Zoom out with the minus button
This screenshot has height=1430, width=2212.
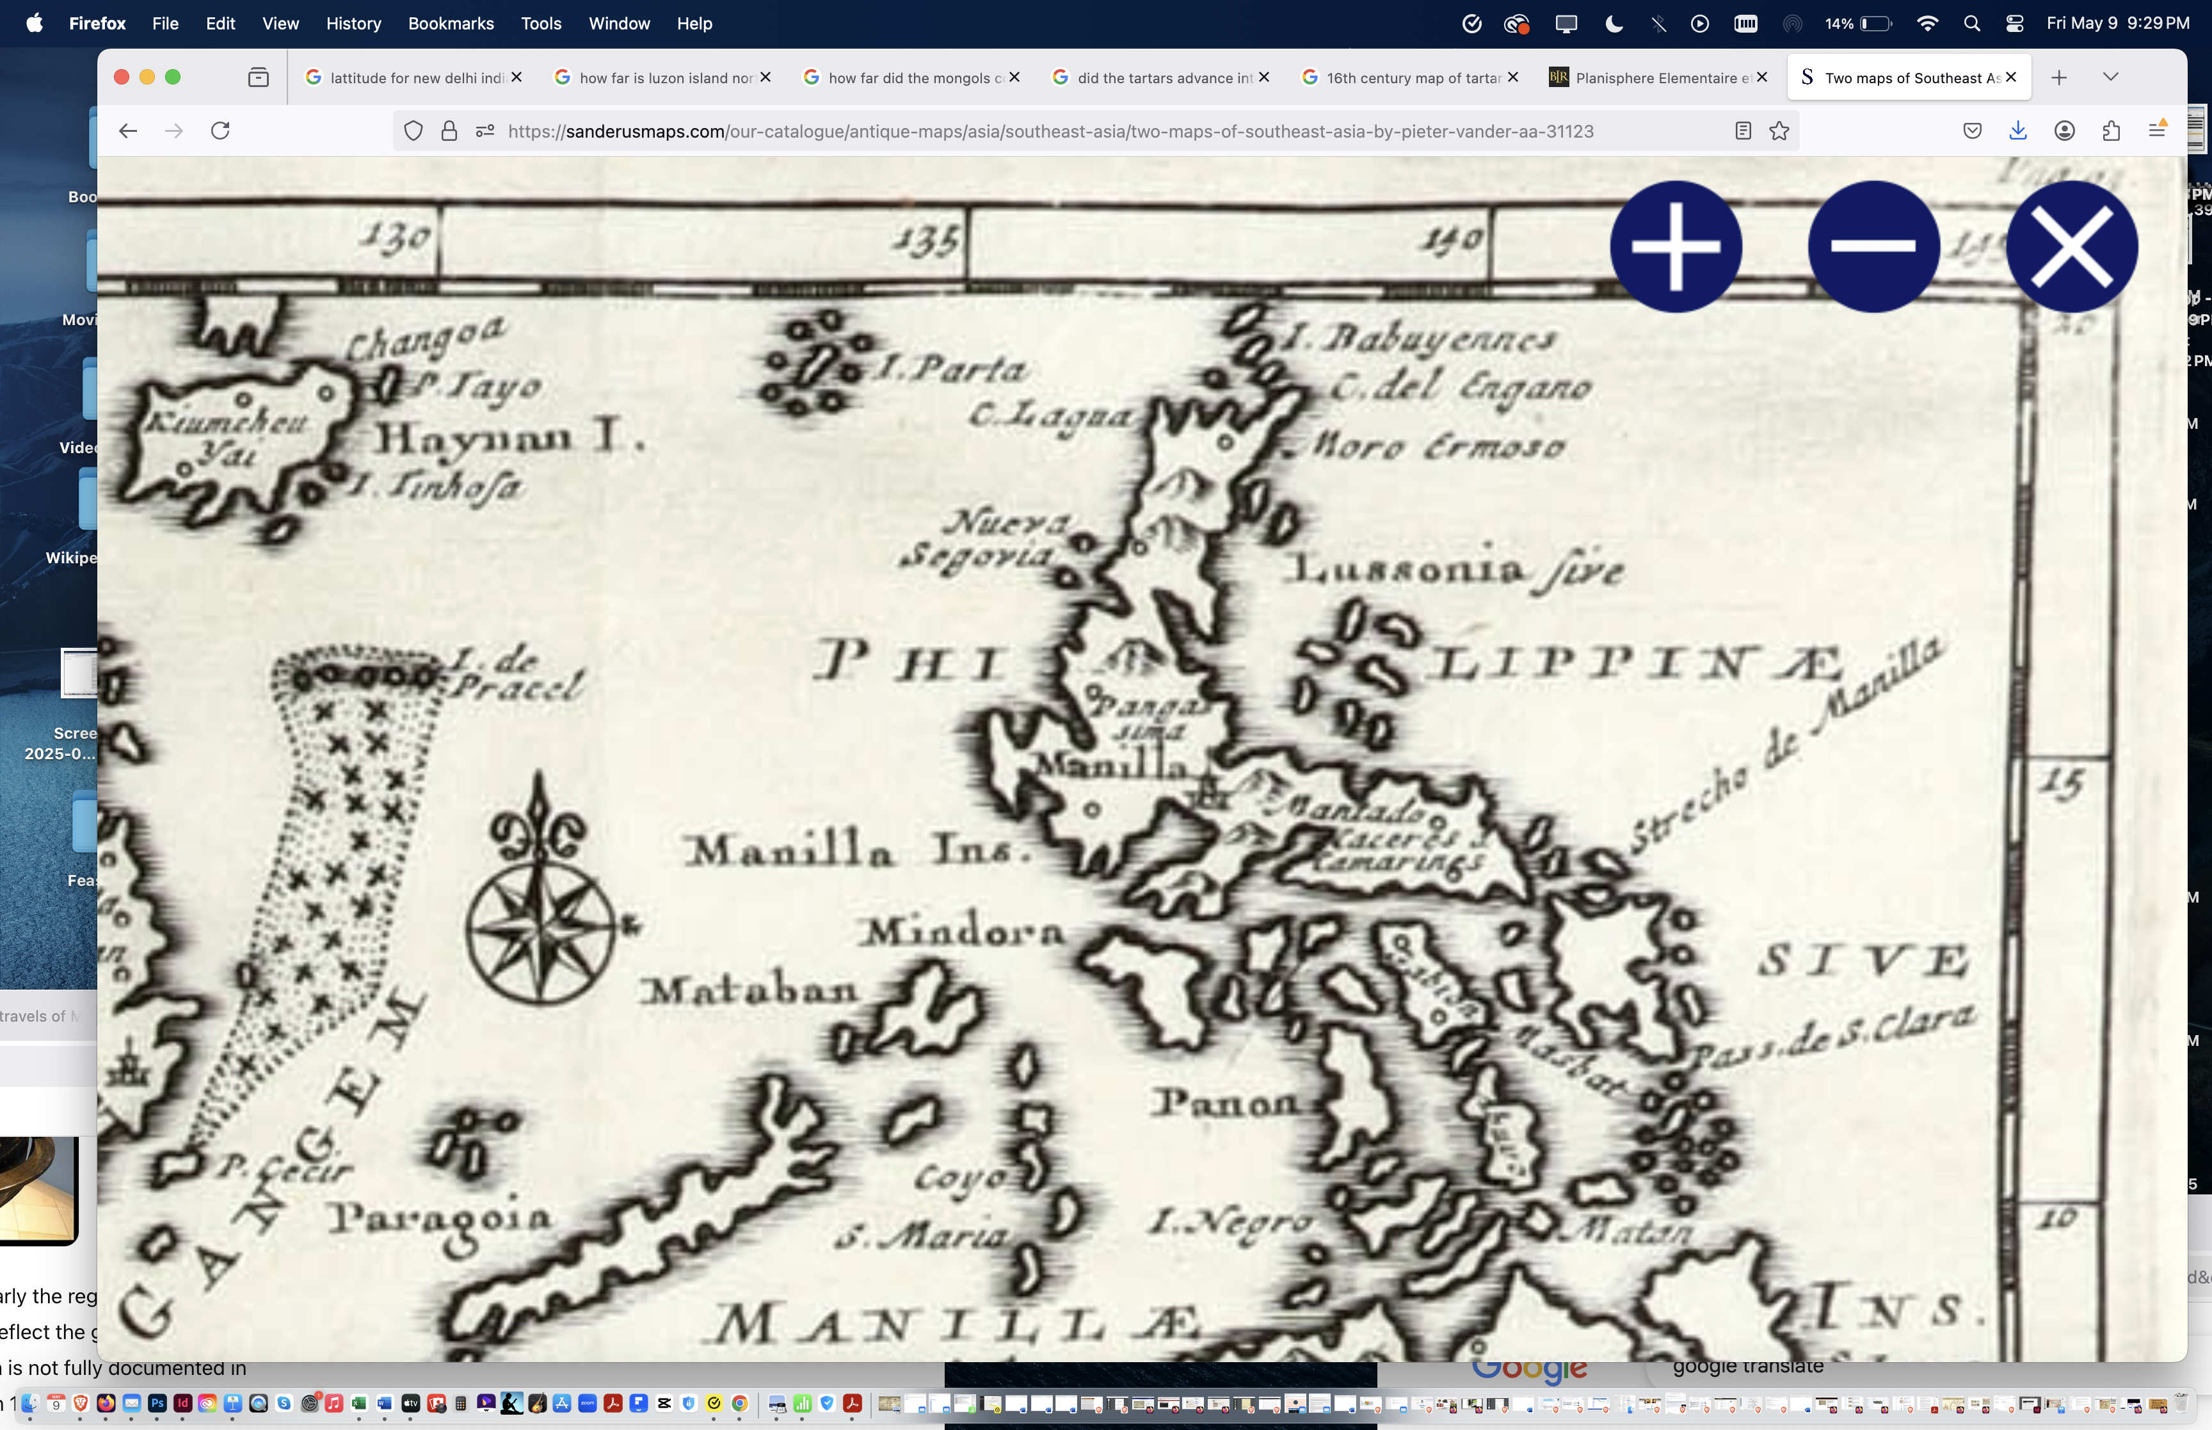click(x=1873, y=246)
